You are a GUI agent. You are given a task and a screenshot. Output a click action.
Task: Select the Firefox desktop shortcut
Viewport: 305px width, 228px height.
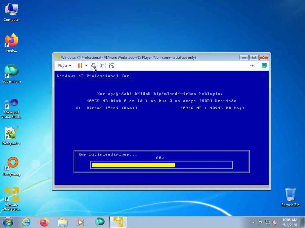[12, 43]
